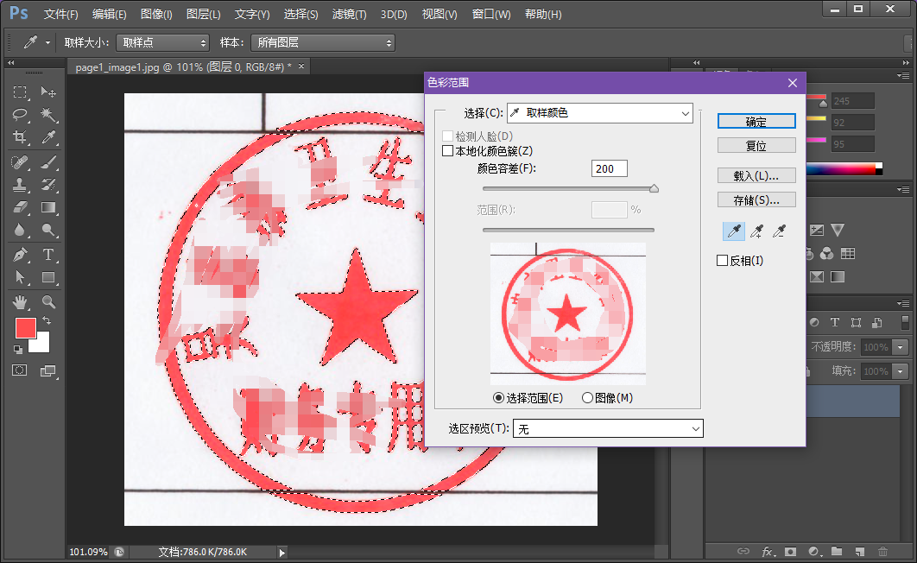Open the 滤镜 menu
Viewport: 917px width, 563px height.
pyautogui.click(x=349, y=14)
